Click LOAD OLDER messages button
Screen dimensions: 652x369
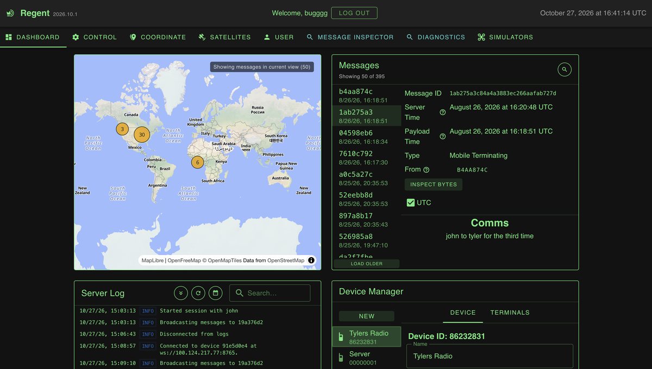[366, 264]
